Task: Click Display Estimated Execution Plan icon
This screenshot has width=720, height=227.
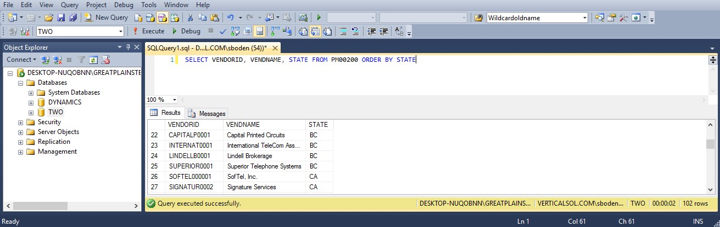Action: click(x=236, y=31)
